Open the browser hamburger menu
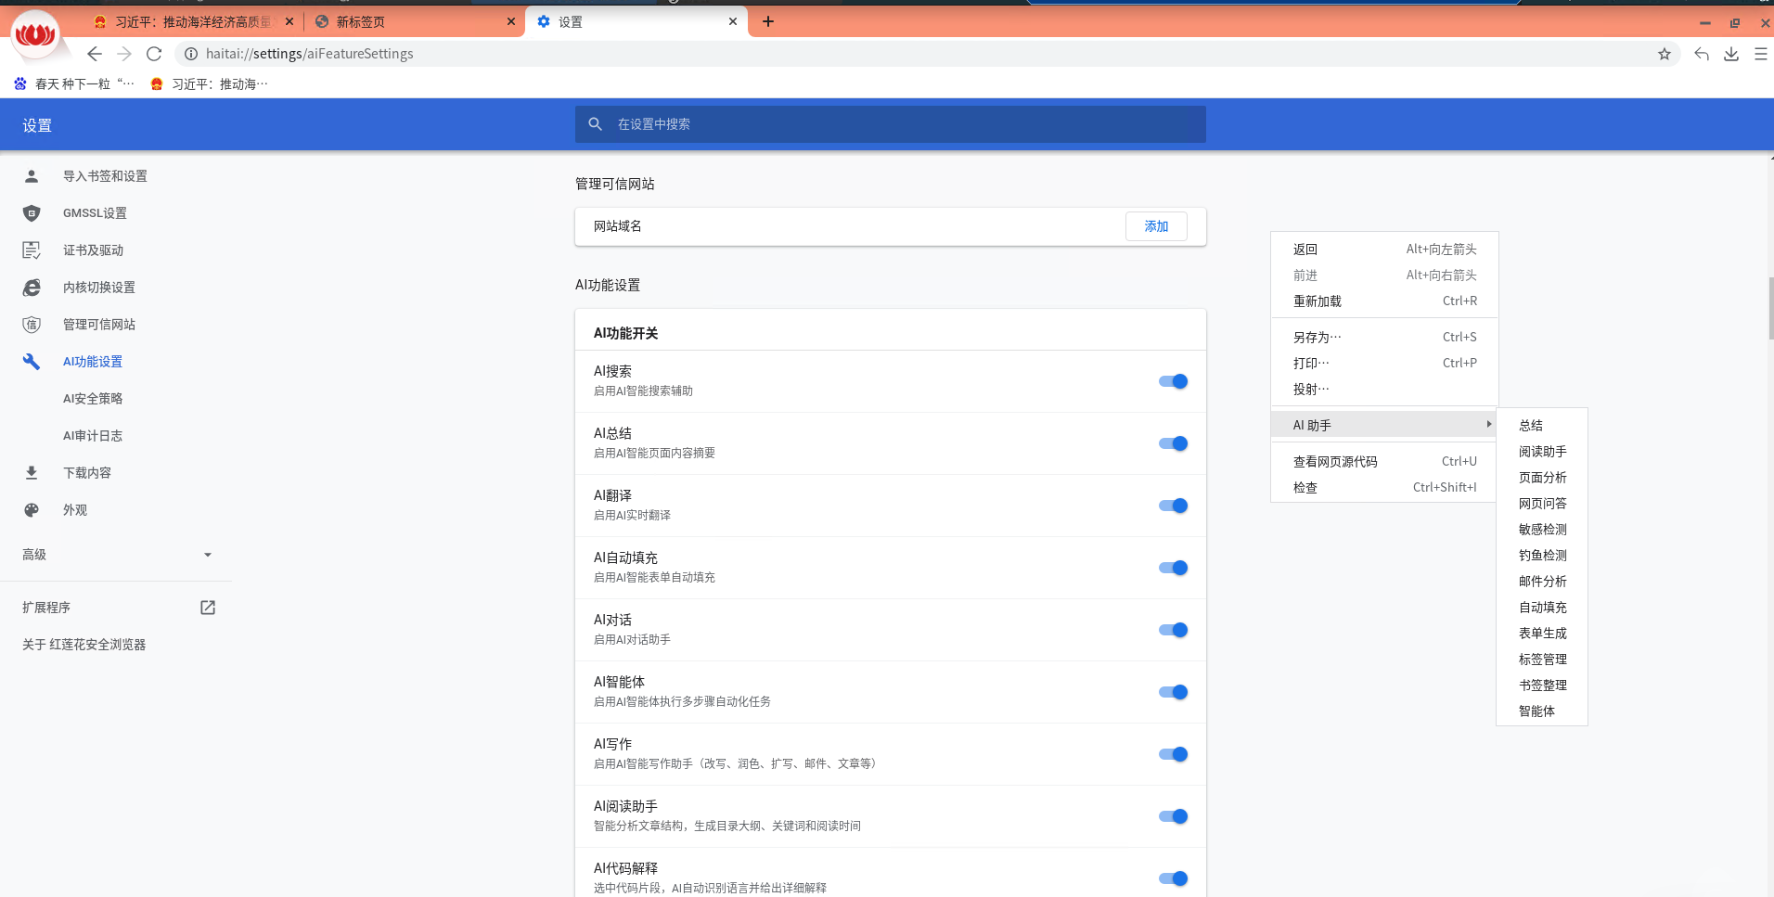The height and width of the screenshot is (897, 1774). coord(1760,54)
